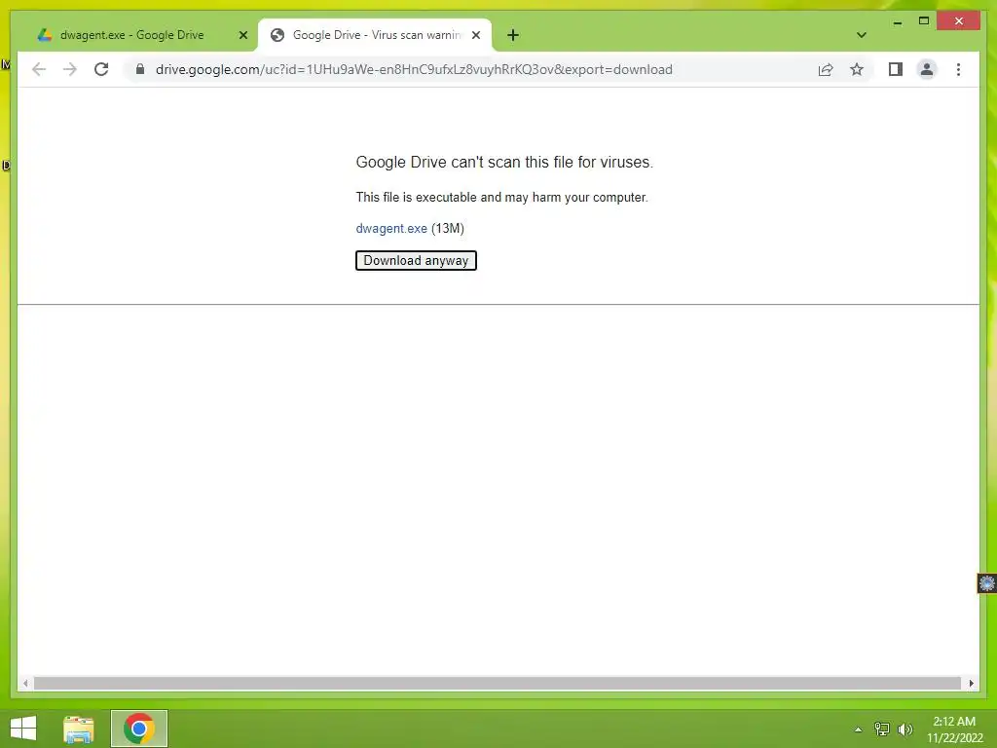Go back to the previous page
The height and width of the screenshot is (748, 997).
(39, 69)
